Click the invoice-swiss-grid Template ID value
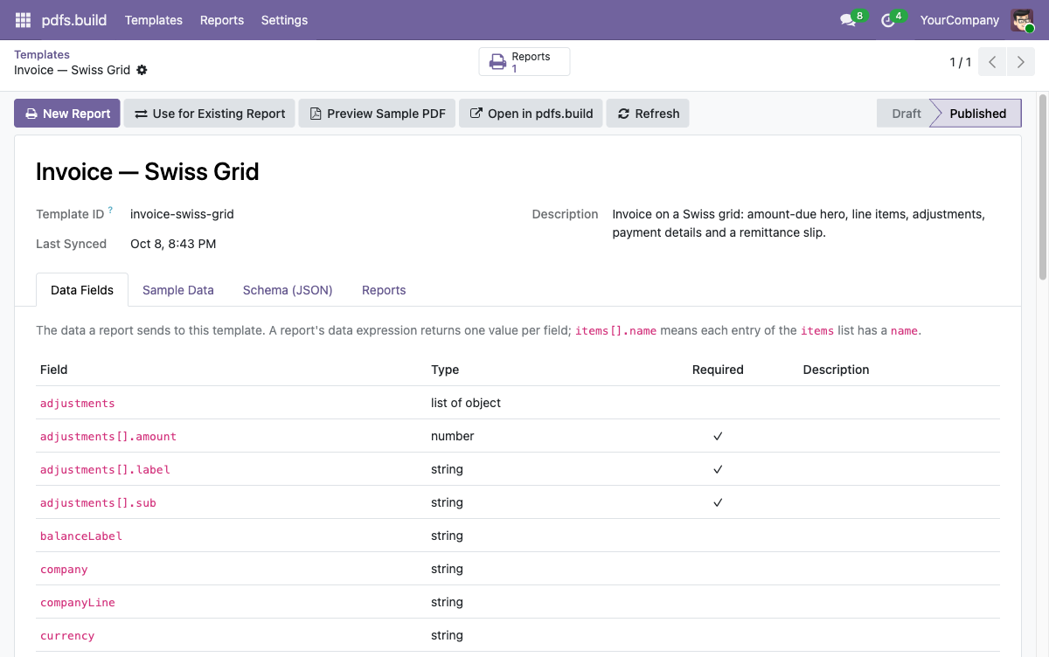Screen dimensions: 1049x657 coord(182,214)
